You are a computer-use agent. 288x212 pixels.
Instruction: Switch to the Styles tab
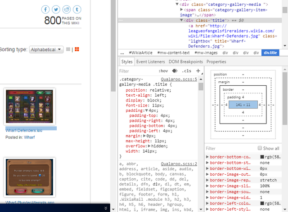tap(127, 62)
